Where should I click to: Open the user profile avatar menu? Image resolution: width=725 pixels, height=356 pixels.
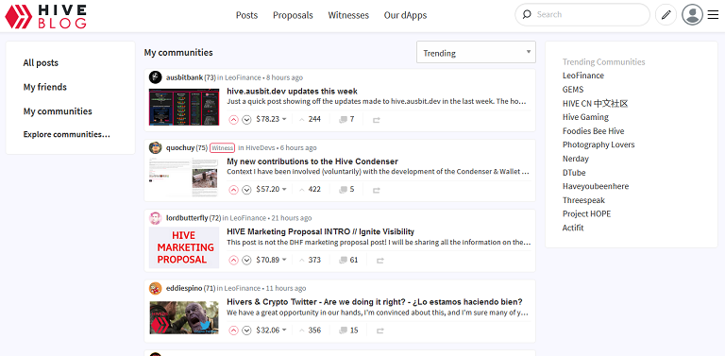point(692,15)
